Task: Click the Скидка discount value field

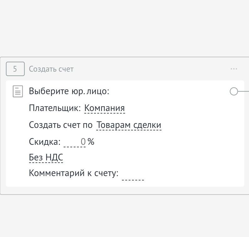Action: [x=75, y=142]
